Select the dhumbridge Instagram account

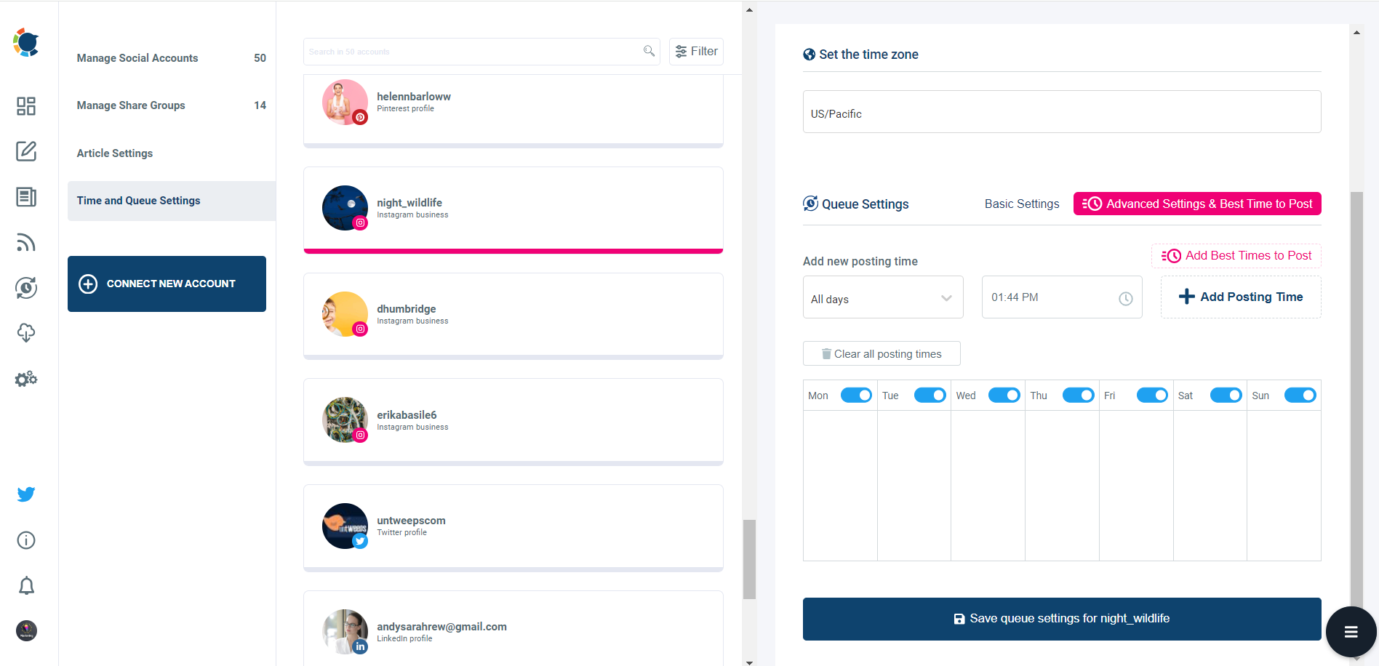513,314
